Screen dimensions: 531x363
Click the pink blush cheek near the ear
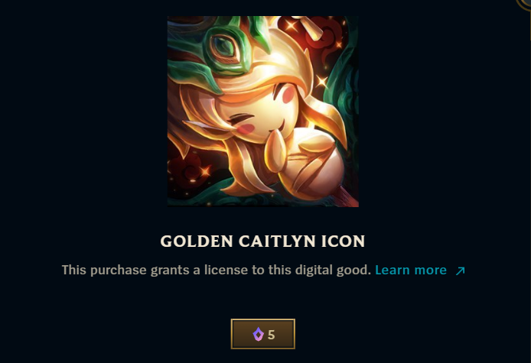point(246,128)
